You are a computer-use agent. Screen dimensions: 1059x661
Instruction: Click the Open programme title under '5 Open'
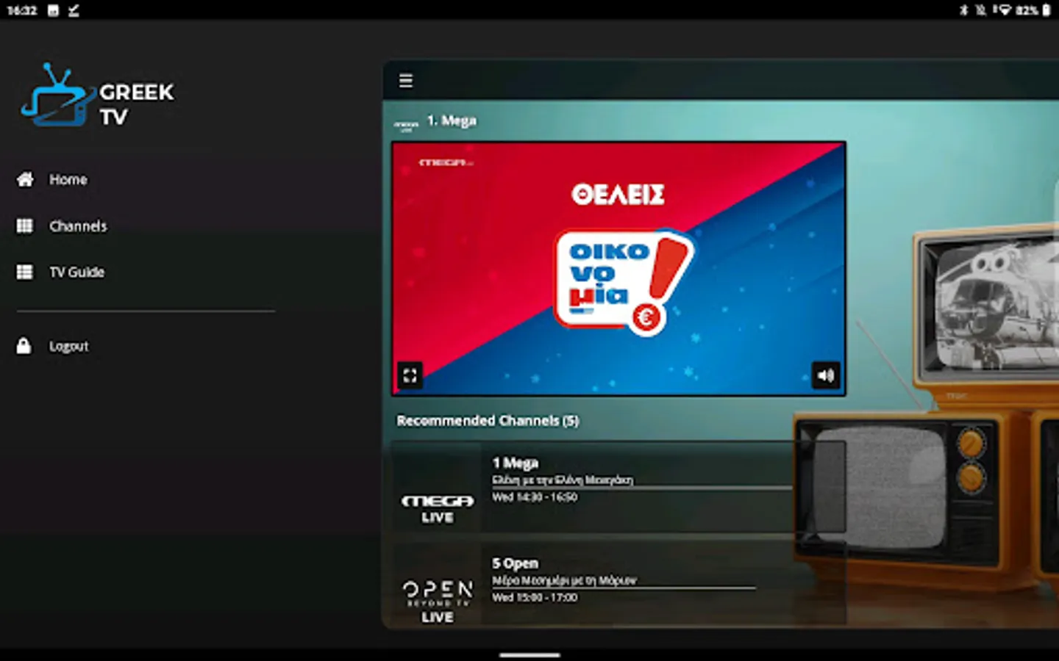564,580
